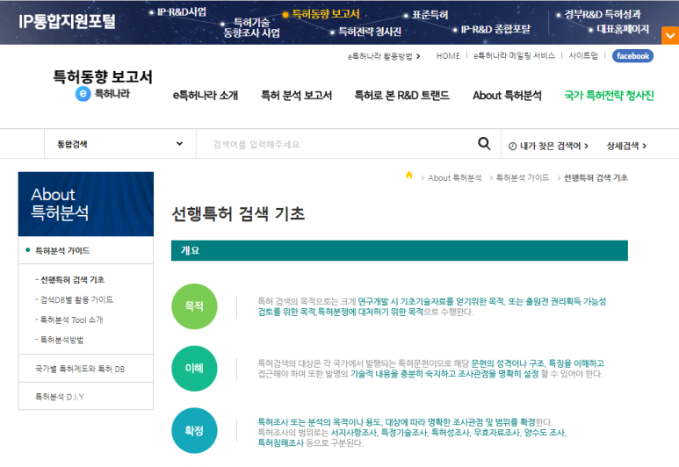Click the search keyword input field
The width and height of the screenshot is (679, 467).
coord(336,144)
